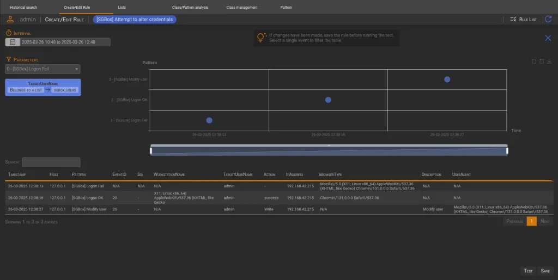
Task: Save the rule with the Save button
Action: coord(545,271)
